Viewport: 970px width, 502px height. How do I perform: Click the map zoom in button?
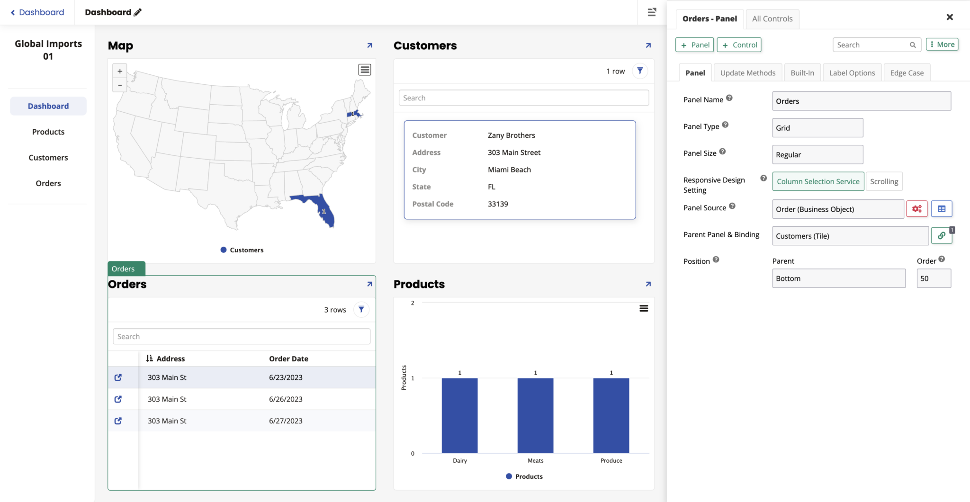tap(120, 71)
